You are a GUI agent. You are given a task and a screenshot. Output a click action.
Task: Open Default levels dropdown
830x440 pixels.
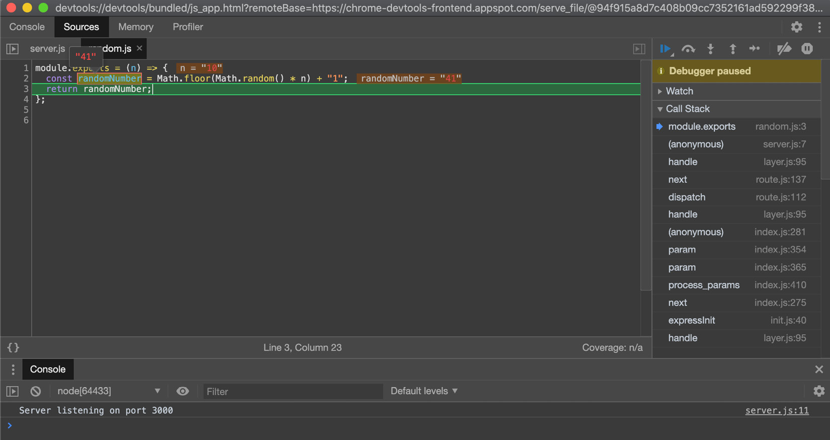click(424, 391)
